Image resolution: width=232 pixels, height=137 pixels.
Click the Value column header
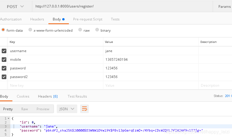109,42
